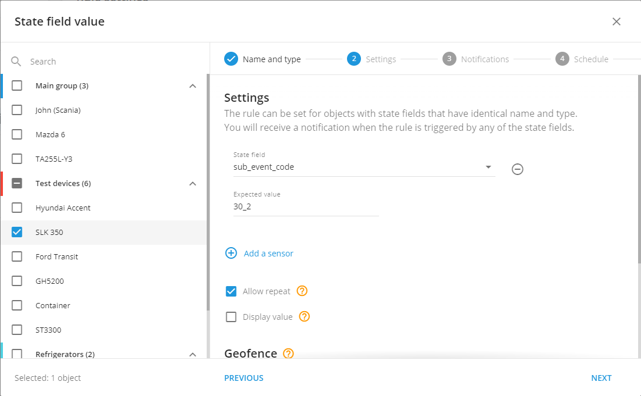
Task: Click the NEXT button
Action: coord(601,378)
